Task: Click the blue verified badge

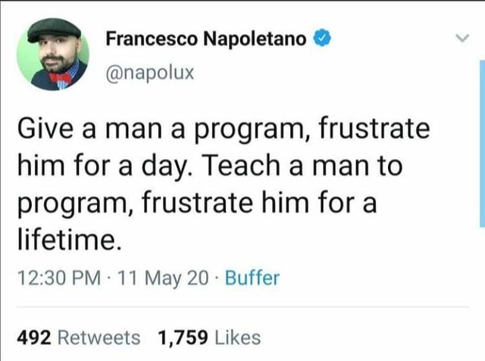Action: (x=321, y=38)
